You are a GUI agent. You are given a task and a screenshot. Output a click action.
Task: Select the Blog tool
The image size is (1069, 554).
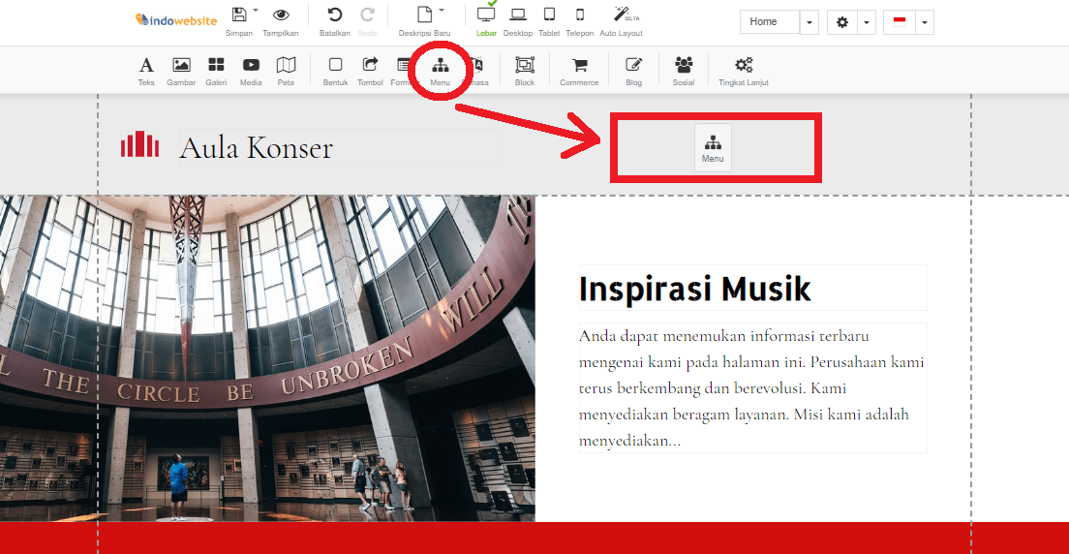tap(634, 71)
